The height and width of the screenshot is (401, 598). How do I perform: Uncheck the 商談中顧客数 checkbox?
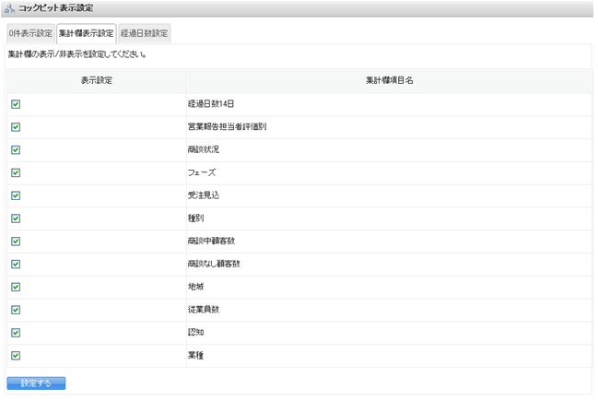click(x=16, y=242)
